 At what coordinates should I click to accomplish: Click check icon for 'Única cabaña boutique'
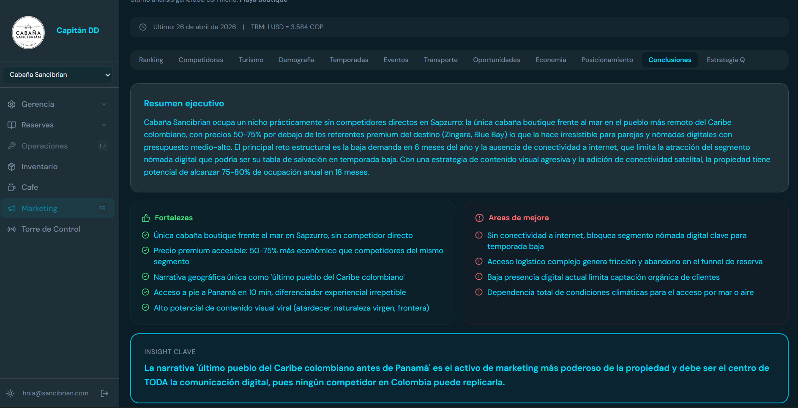coord(145,235)
